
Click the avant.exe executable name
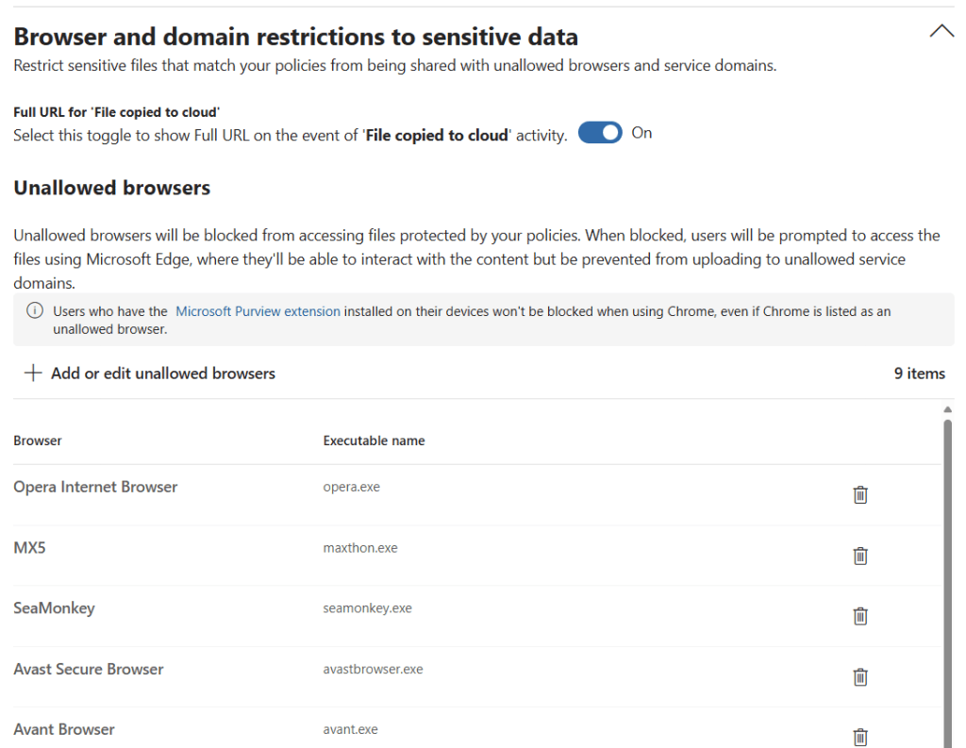[351, 729]
